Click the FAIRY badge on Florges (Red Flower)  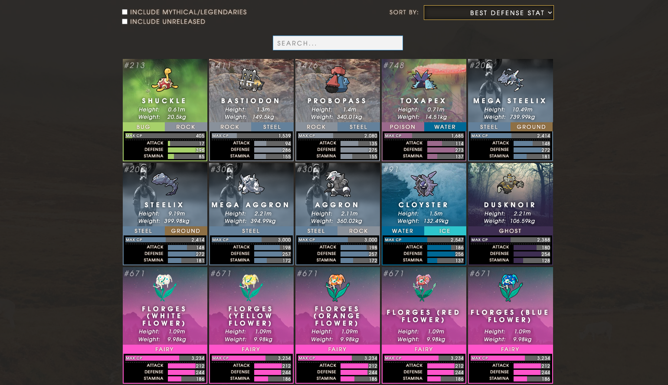click(423, 349)
